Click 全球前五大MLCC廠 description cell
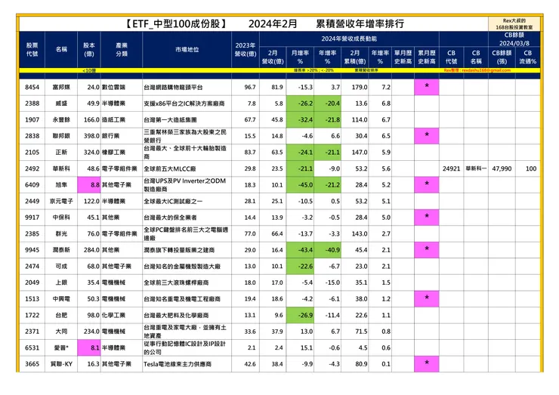This screenshot has height=395, width=559. pos(187,168)
